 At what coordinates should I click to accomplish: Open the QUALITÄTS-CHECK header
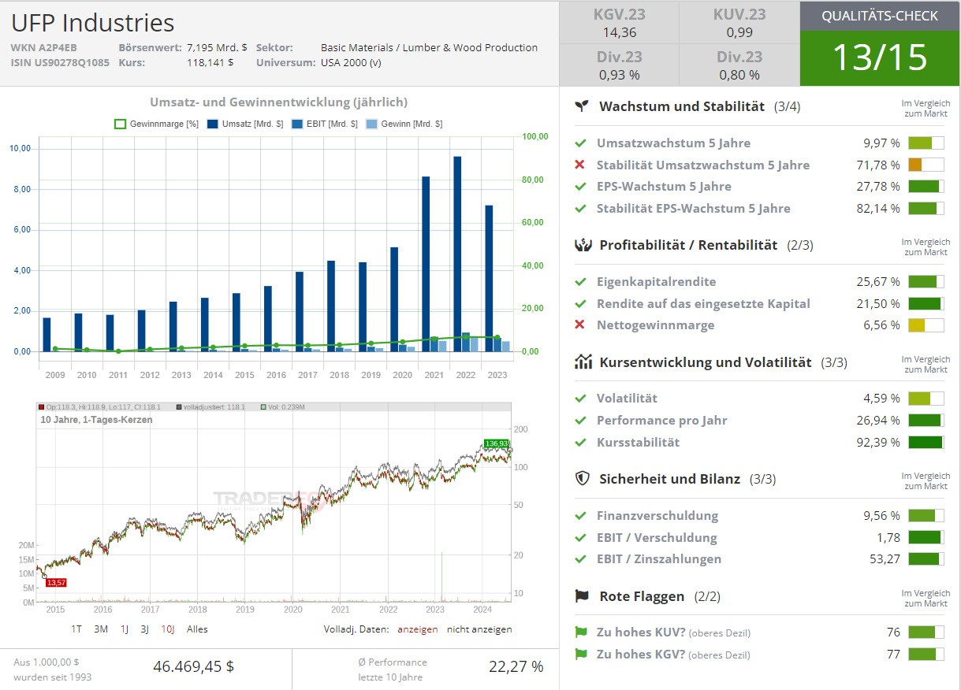[x=880, y=16]
